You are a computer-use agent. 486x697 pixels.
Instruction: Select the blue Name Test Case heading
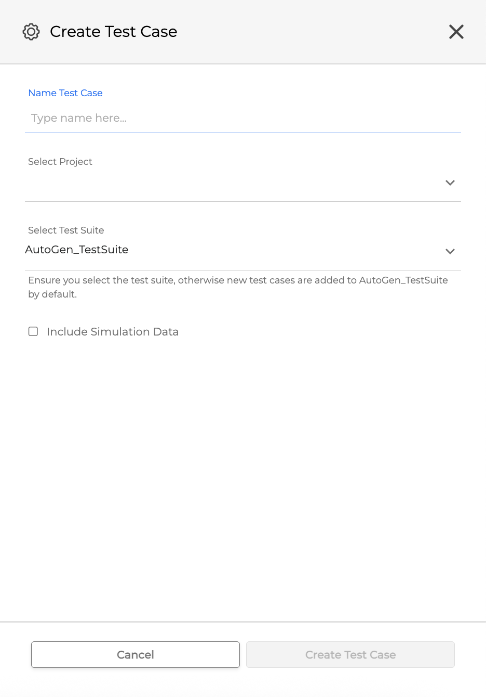pos(65,93)
